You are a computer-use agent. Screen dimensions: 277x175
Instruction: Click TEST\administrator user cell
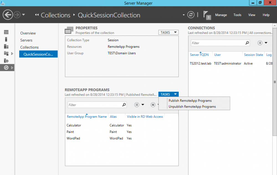[x=227, y=63]
